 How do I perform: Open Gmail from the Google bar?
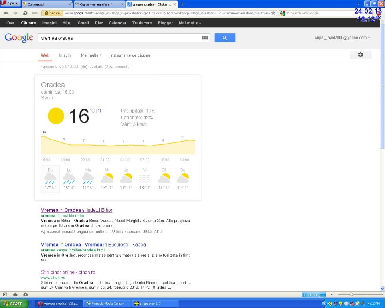(x=83, y=23)
